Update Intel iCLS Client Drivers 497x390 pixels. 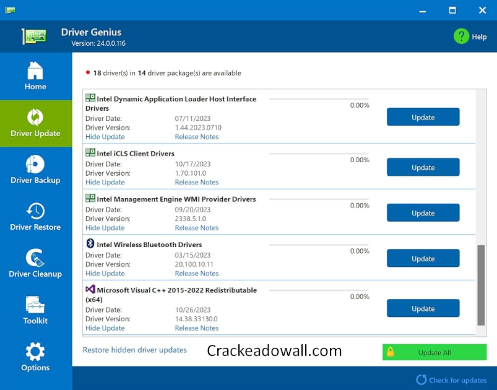423,167
